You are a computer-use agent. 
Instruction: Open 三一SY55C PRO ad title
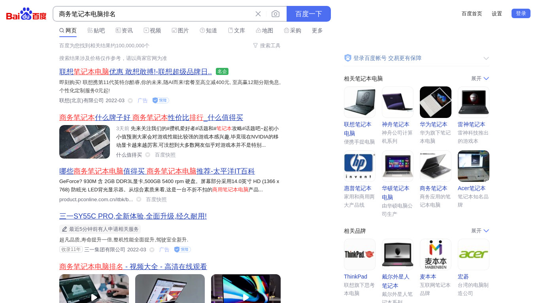point(133,216)
